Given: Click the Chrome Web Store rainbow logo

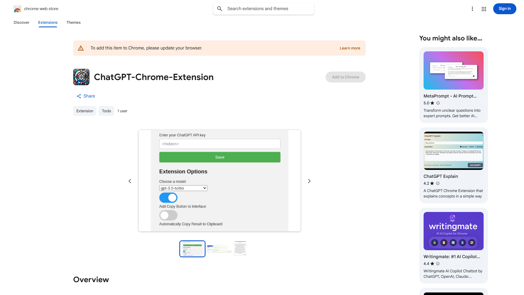Looking at the screenshot, I should tap(17, 9).
